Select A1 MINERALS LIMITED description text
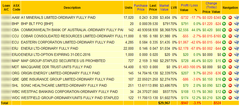The image size is (240, 106). click(58, 18)
